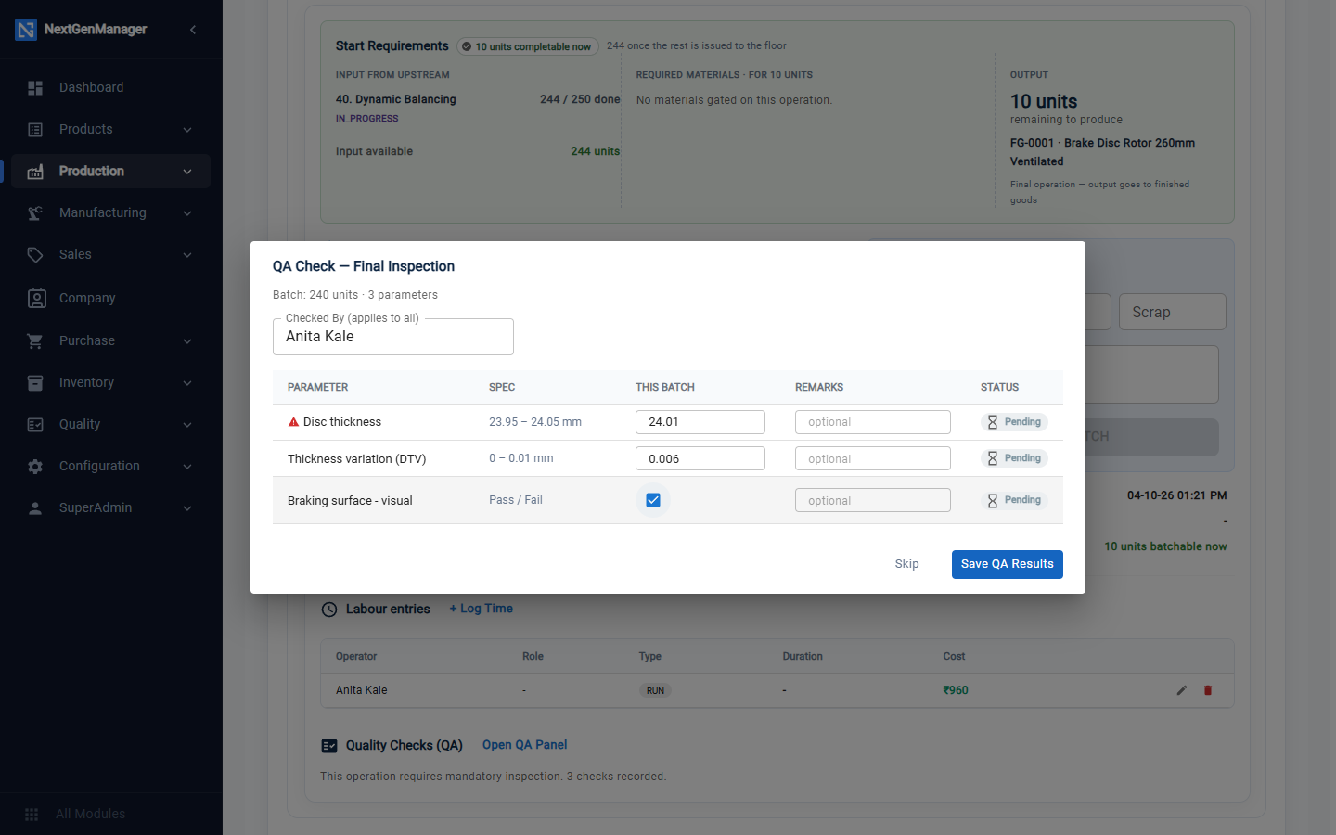Click the Thickness variation remarks field
This screenshot has width=1336, height=835.
click(873, 458)
